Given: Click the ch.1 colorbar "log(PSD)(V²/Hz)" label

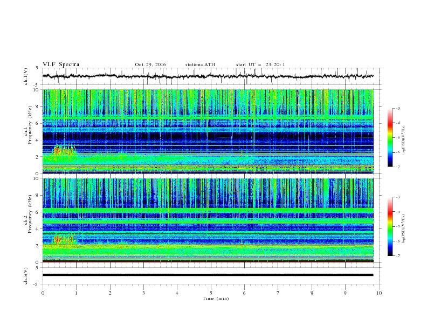Looking at the screenshot, I should coord(404,140).
